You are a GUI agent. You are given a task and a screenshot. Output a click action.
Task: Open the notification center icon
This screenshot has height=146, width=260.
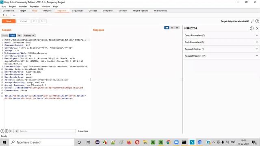[x=254, y=142]
